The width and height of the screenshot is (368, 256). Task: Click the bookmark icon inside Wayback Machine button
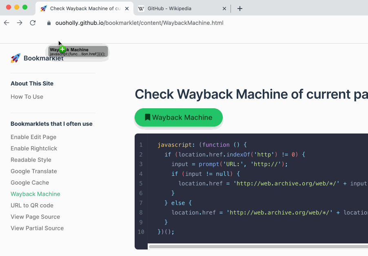pos(147,117)
